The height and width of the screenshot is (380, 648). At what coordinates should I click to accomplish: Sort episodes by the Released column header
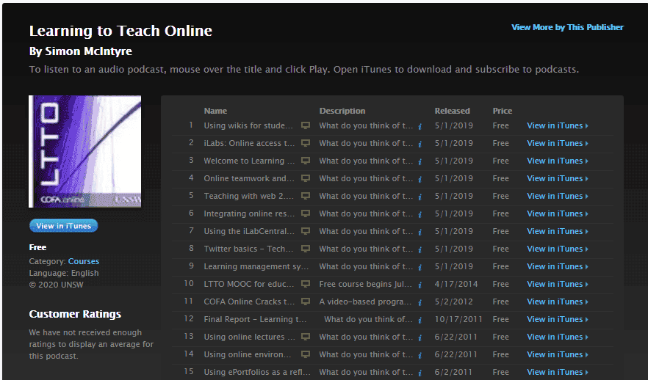pyautogui.click(x=452, y=111)
